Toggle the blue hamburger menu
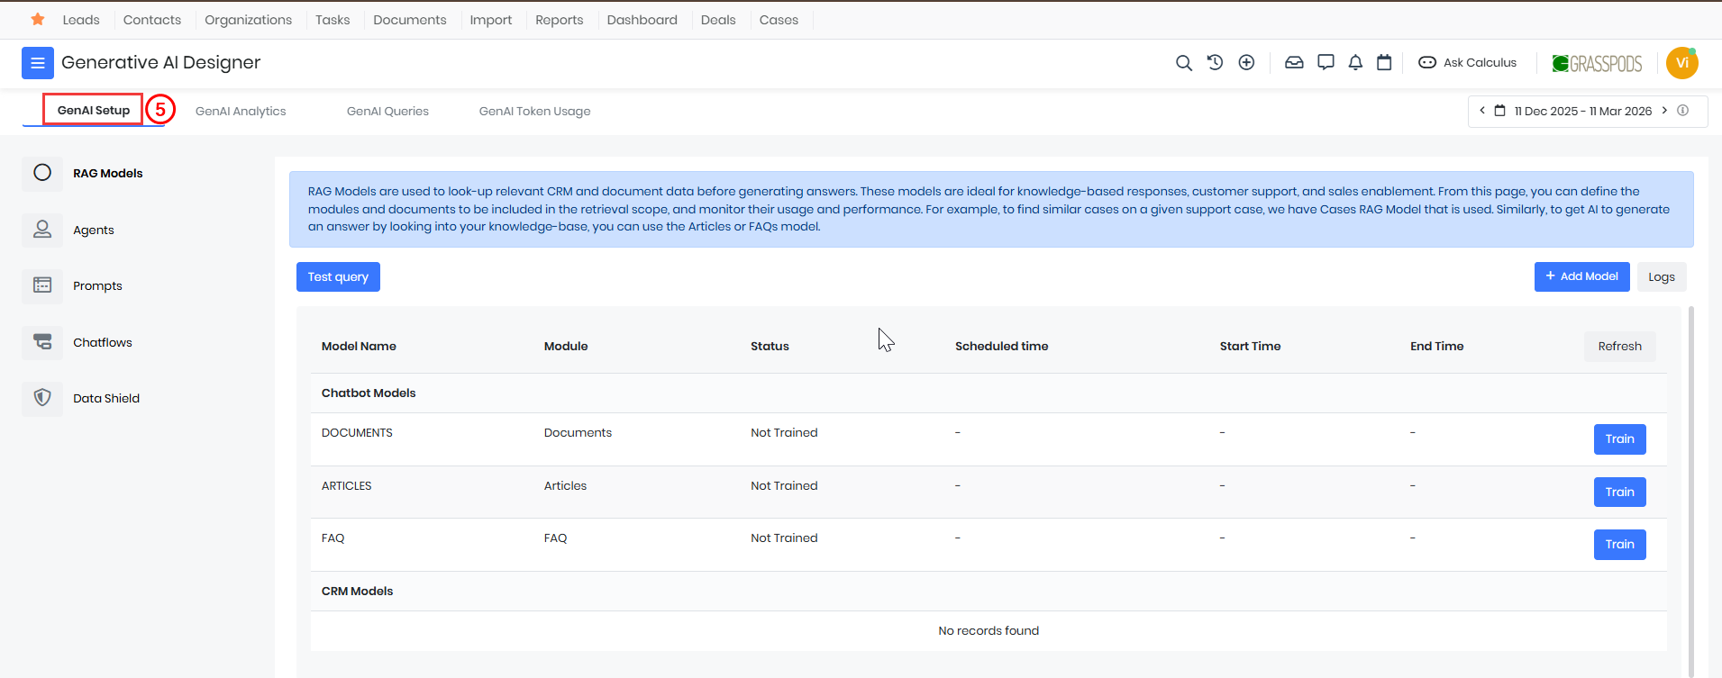Image resolution: width=1722 pixels, height=678 pixels. click(38, 63)
